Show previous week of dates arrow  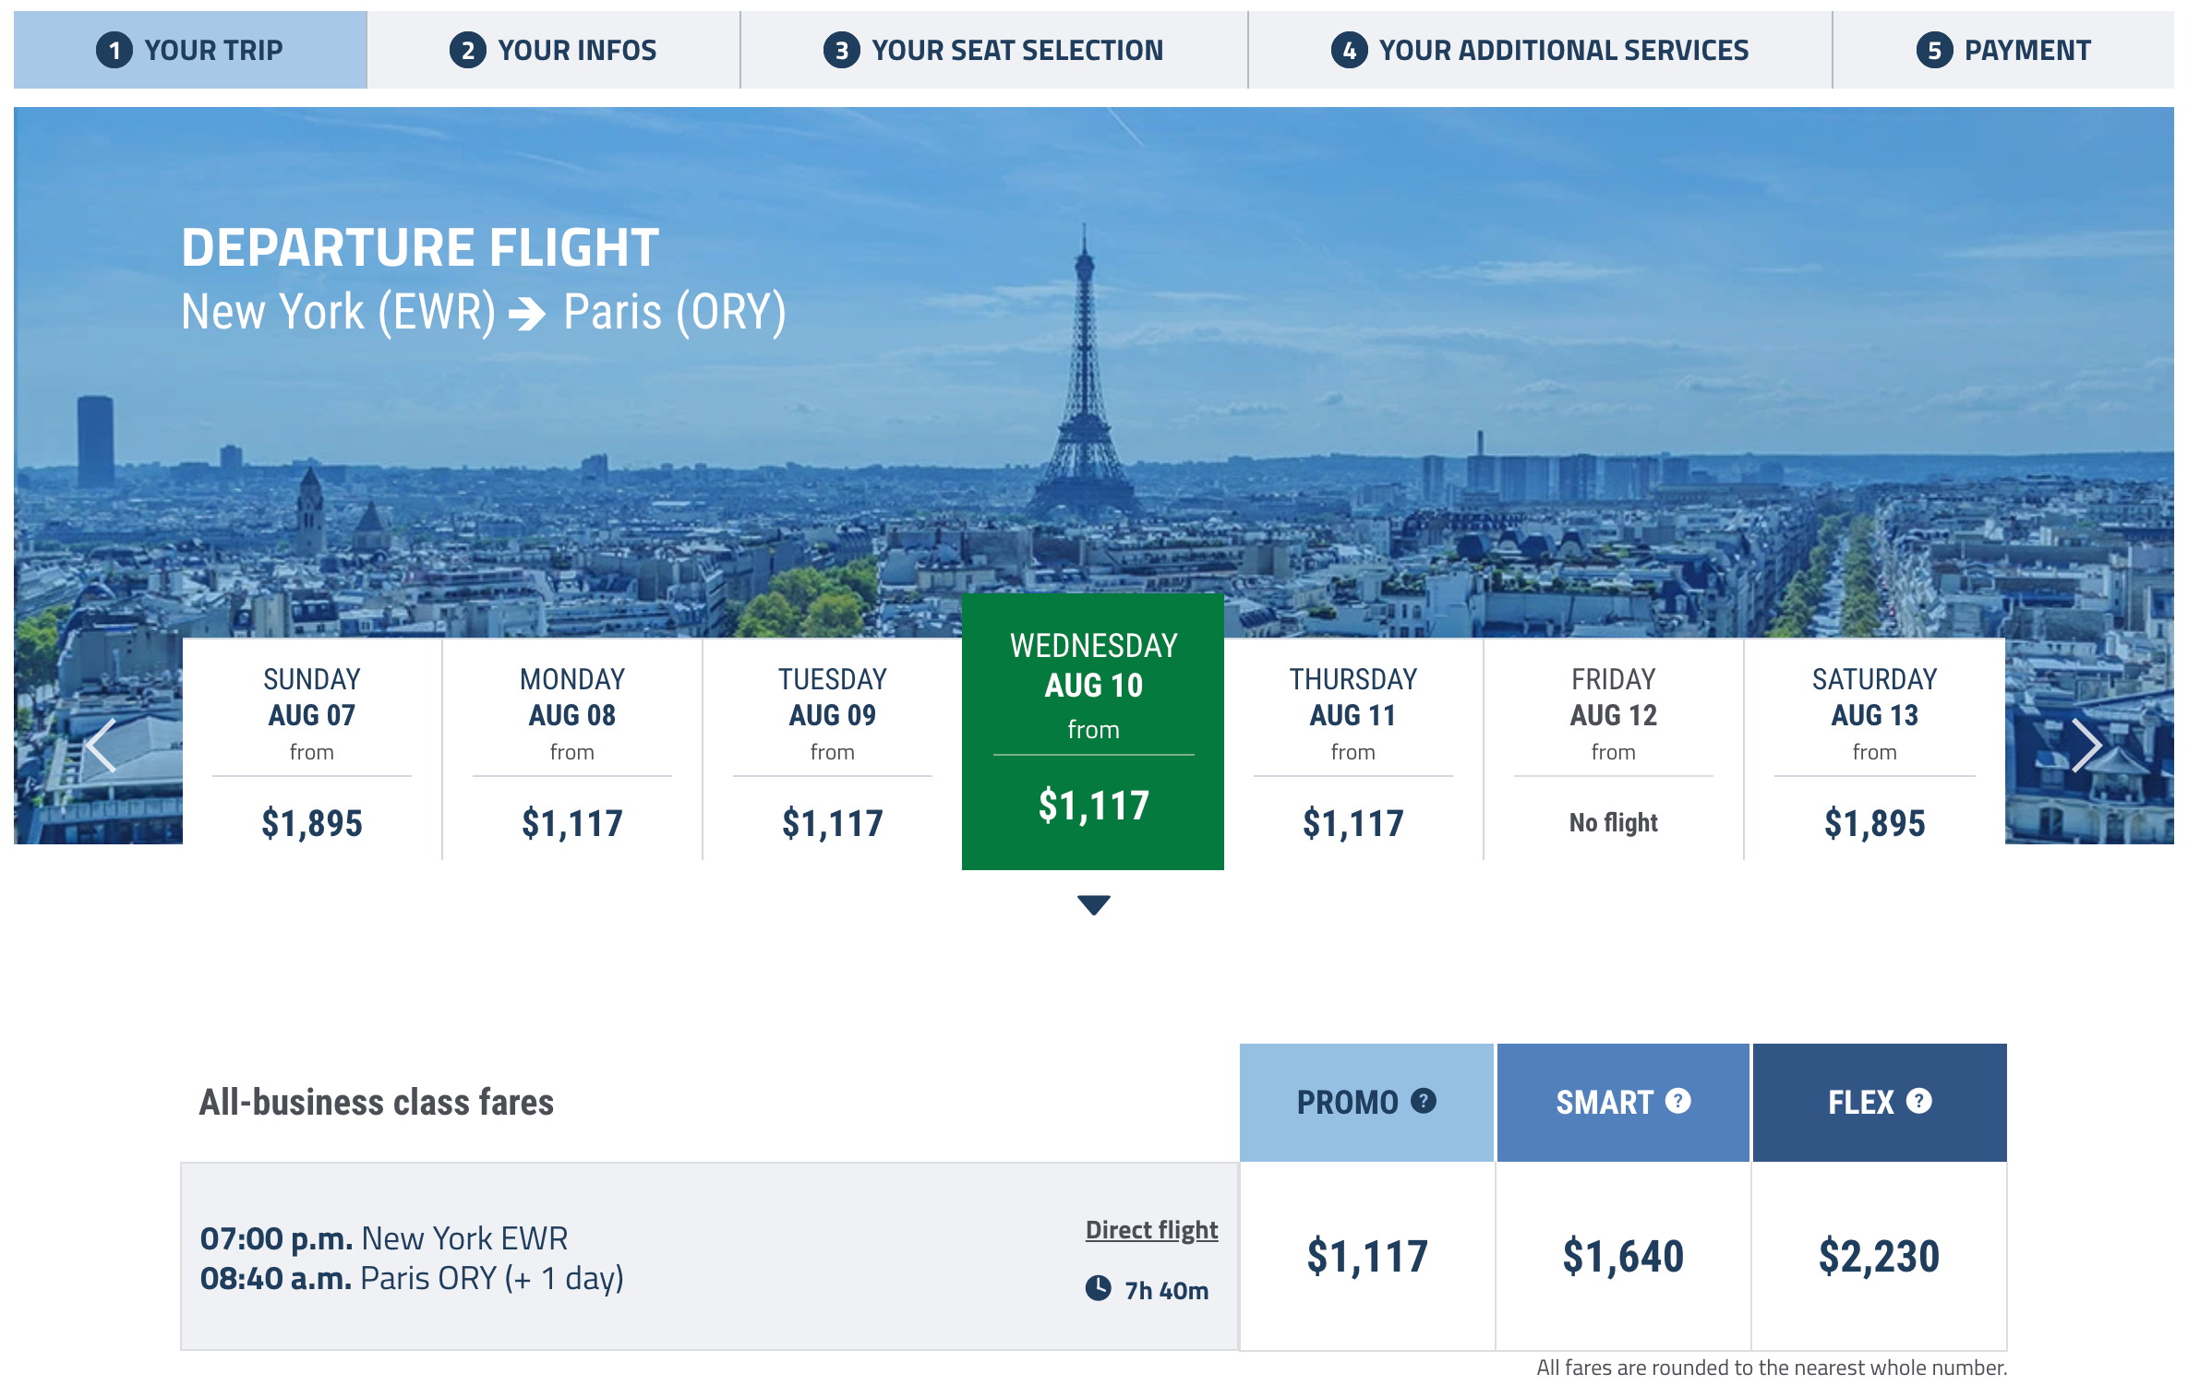[x=101, y=745]
